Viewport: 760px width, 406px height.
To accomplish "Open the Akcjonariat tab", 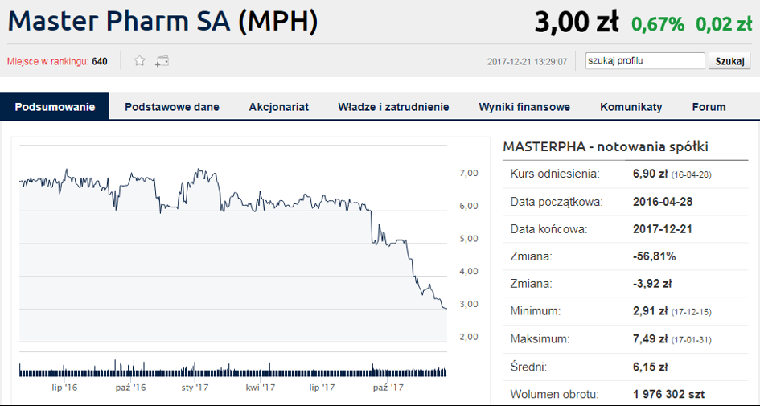I will (279, 107).
